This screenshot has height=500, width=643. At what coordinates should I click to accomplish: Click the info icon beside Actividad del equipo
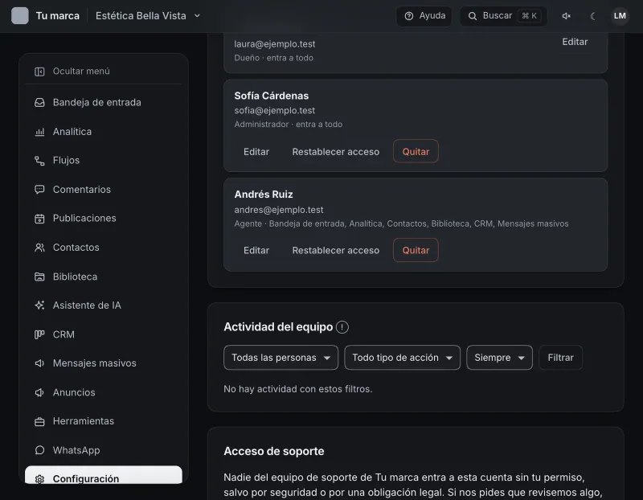[x=342, y=327]
